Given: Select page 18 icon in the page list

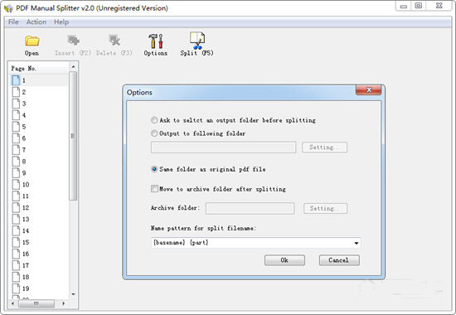Looking at the screenshot, I should coord(16,277).
